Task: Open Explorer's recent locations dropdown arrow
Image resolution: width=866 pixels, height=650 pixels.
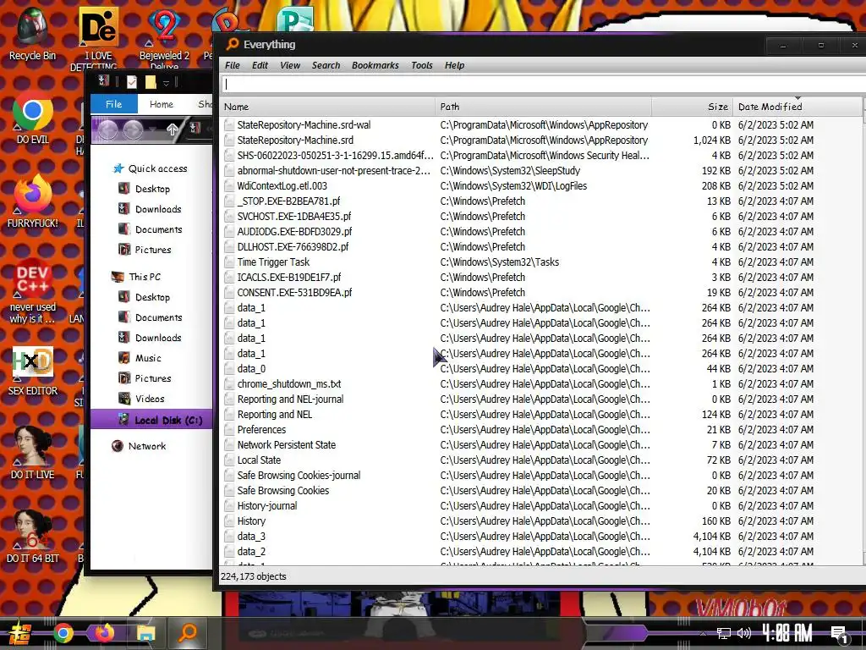Action: [153, 129]
